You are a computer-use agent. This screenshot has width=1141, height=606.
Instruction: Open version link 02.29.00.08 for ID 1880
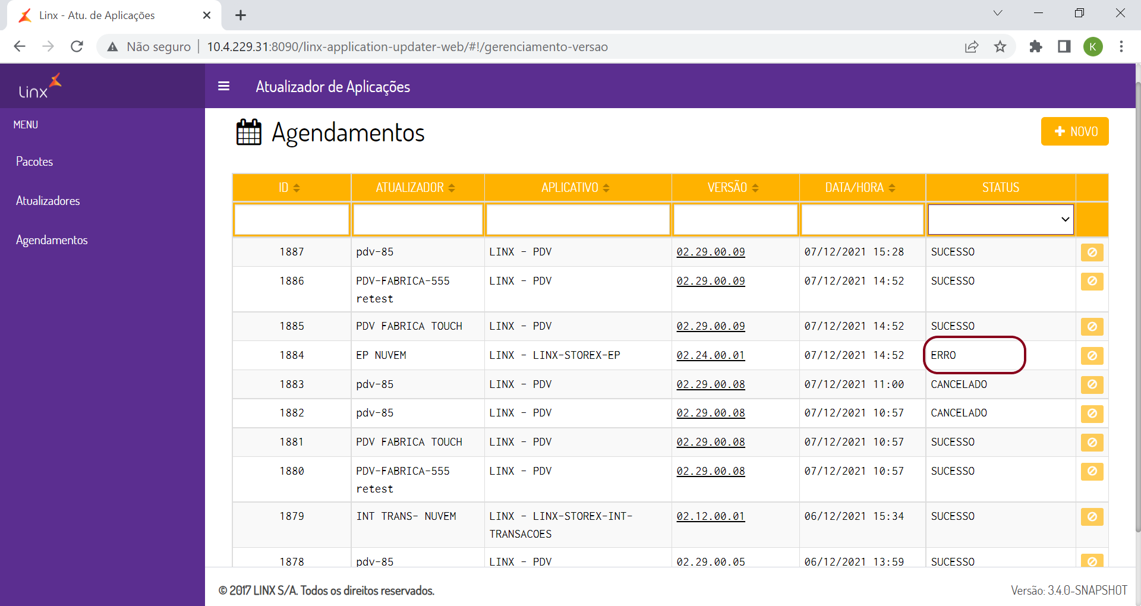pyautogui.click(x=711, y=471)
